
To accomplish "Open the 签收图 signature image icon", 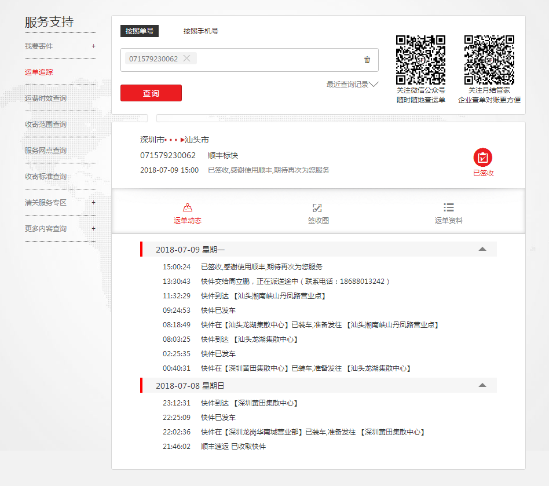I will (317, 208).
